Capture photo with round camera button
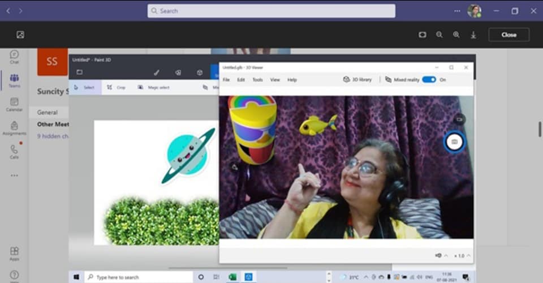 (454, 141)
